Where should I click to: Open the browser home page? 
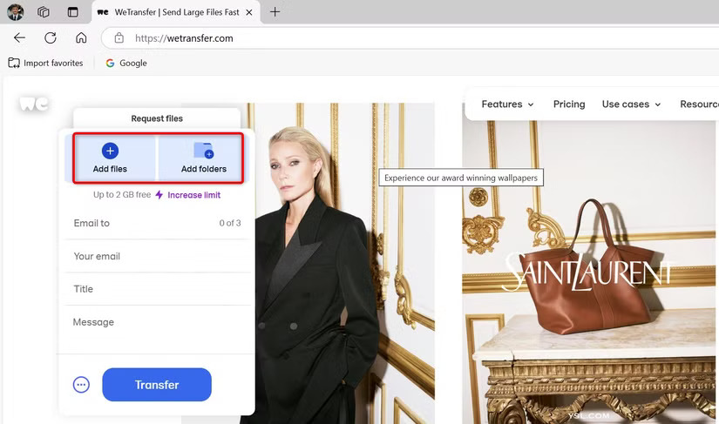[81, 38]
